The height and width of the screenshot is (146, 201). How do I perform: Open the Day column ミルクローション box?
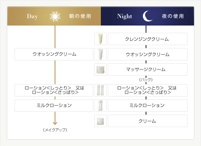coord(54,106)
